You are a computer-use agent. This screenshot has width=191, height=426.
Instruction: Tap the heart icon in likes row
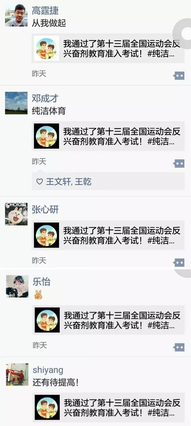pyautogui.click(x=39, y=182)
